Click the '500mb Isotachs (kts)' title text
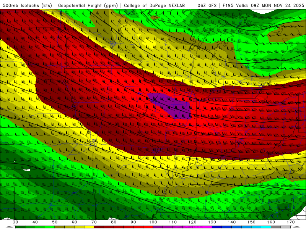306x229 pixels. coord(27,5)
